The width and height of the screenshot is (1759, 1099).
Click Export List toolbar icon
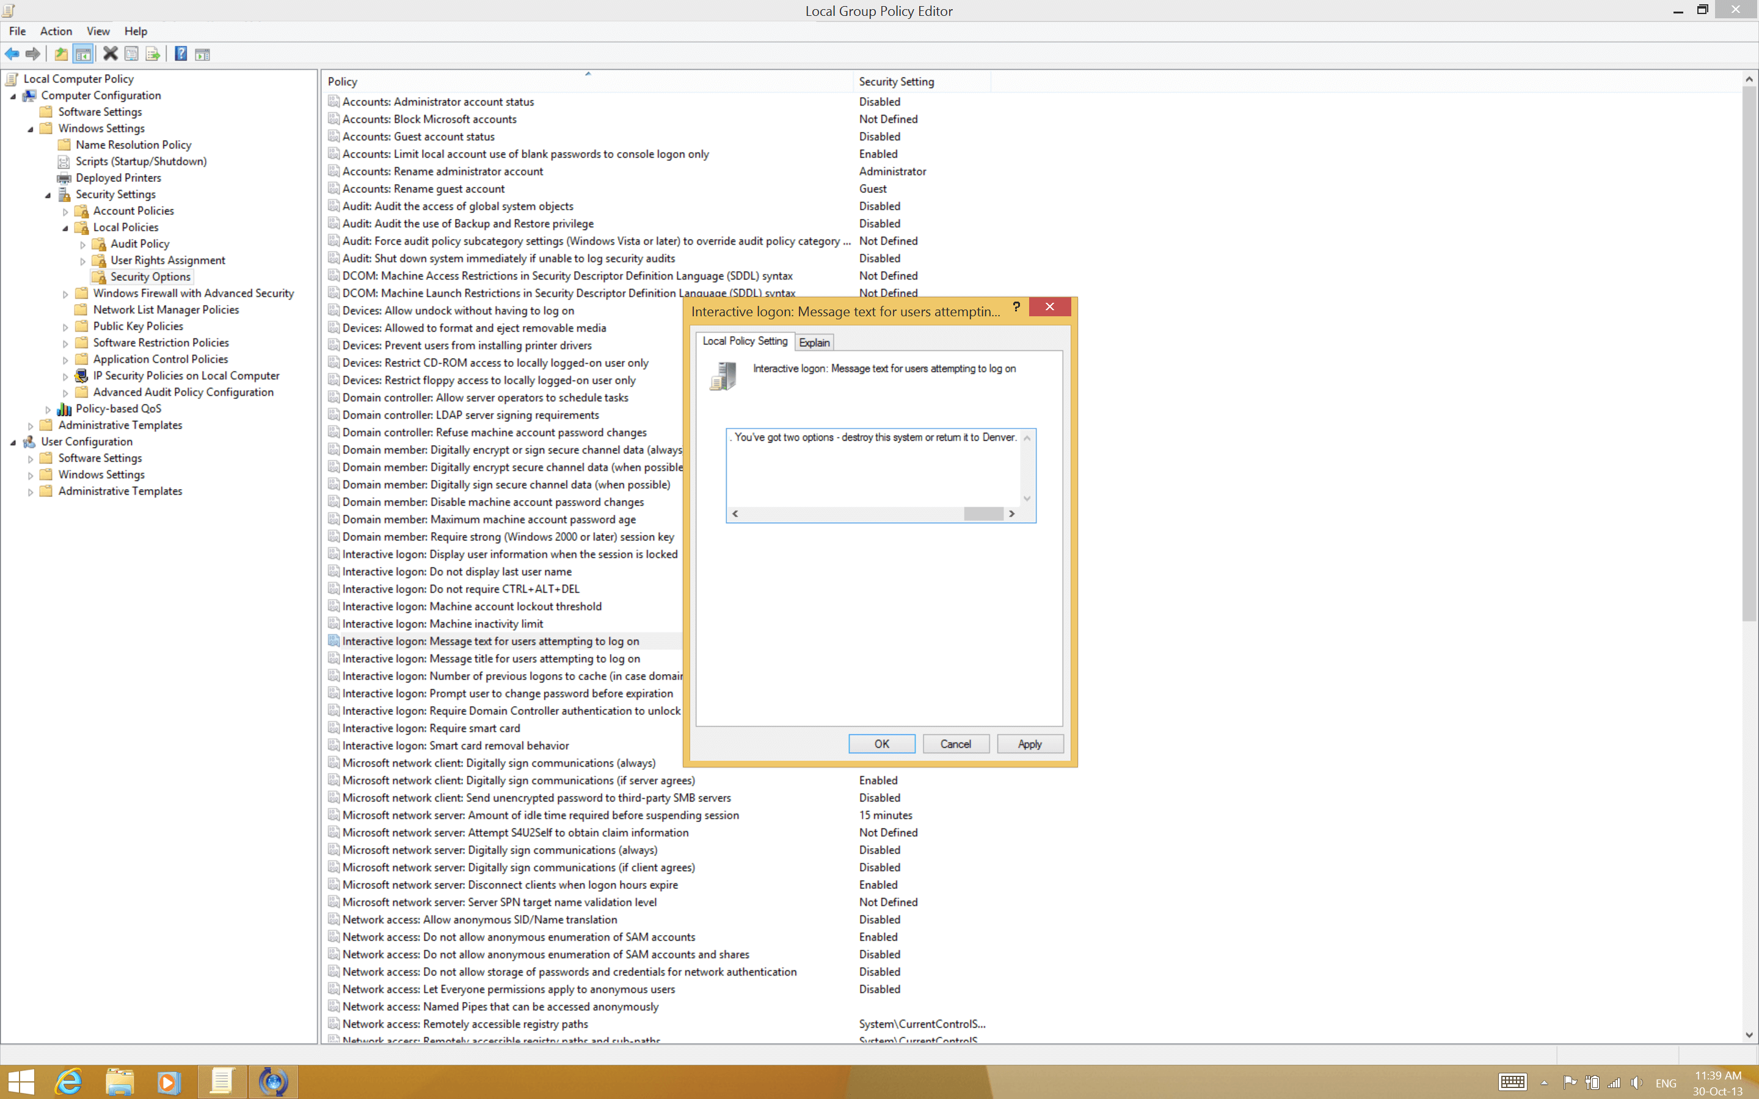153,54
